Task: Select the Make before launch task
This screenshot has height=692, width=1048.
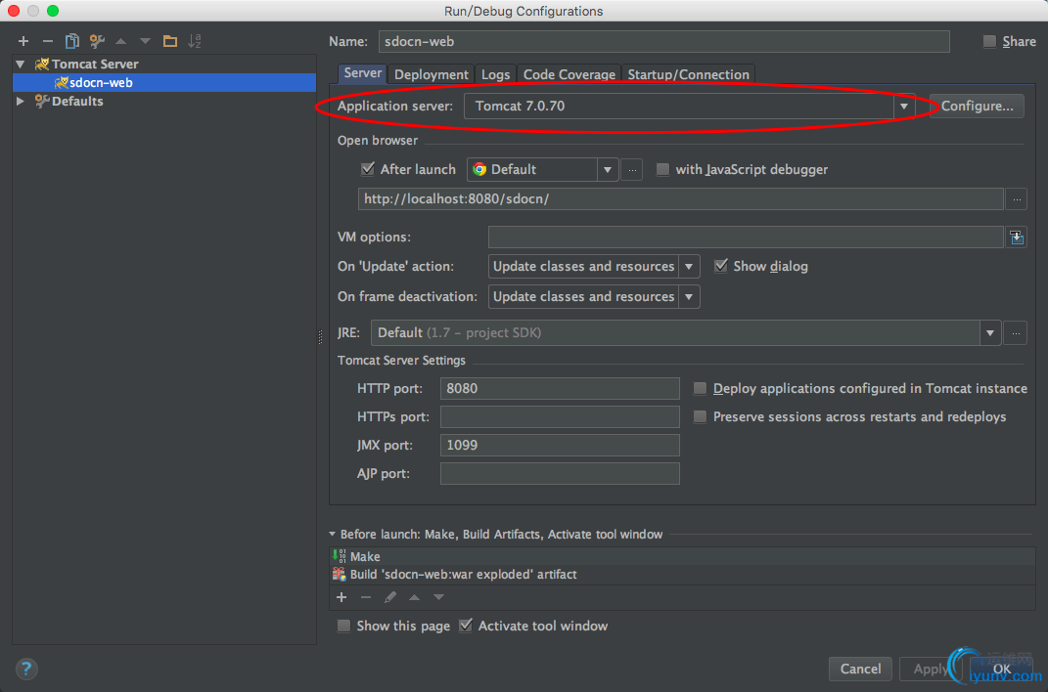Action: [682, 556]
